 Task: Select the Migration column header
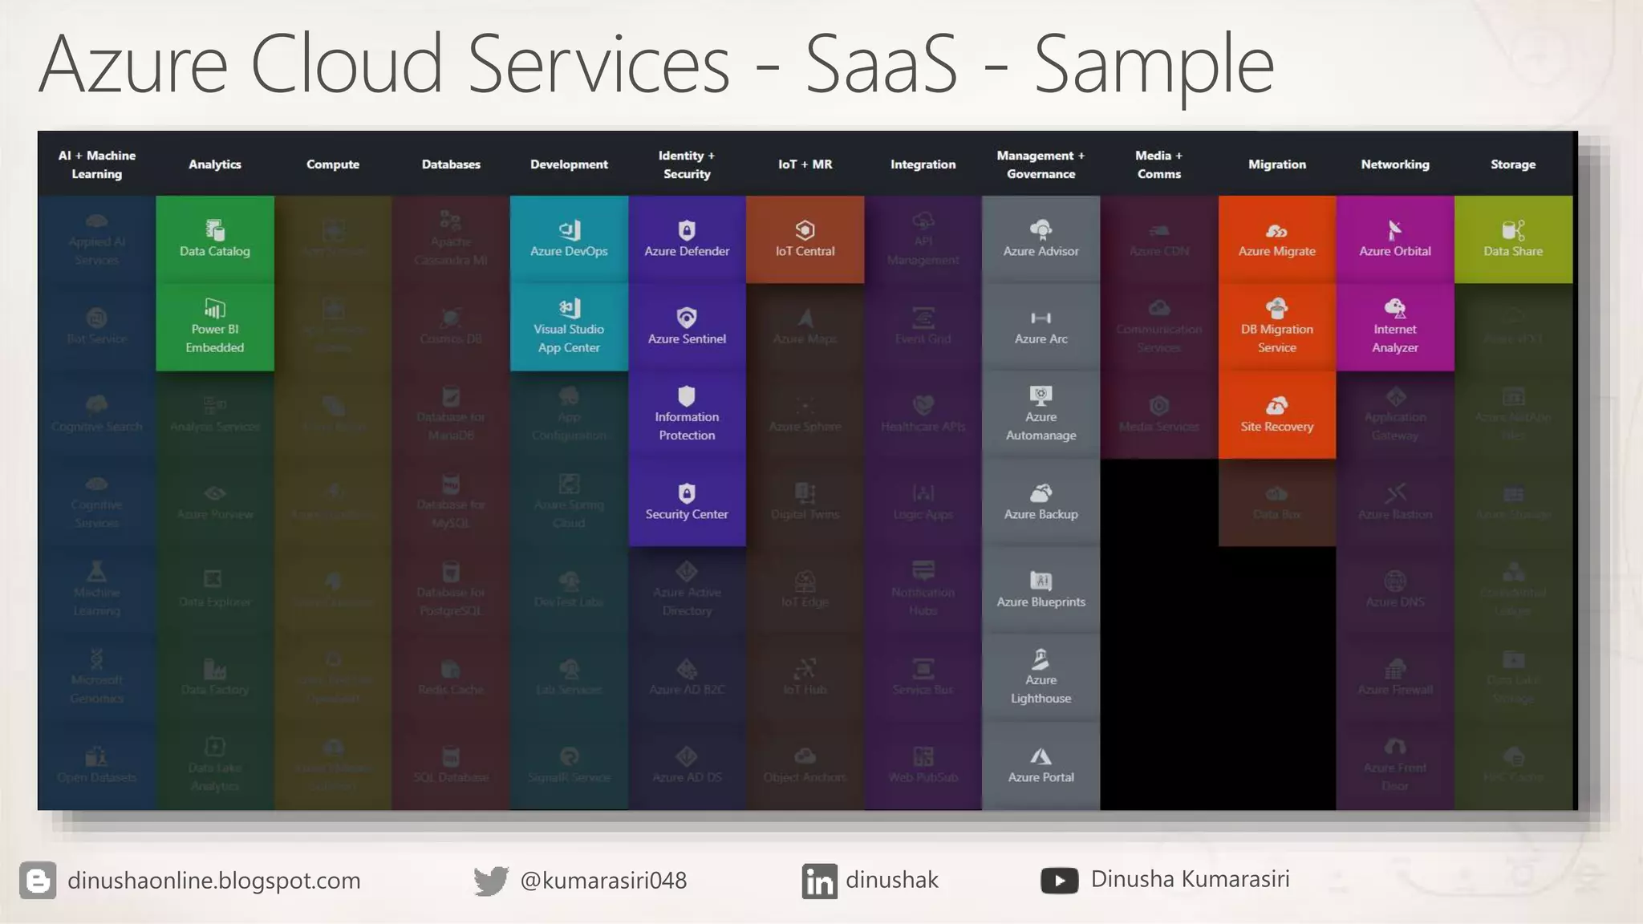click(x=1277, y=164)
